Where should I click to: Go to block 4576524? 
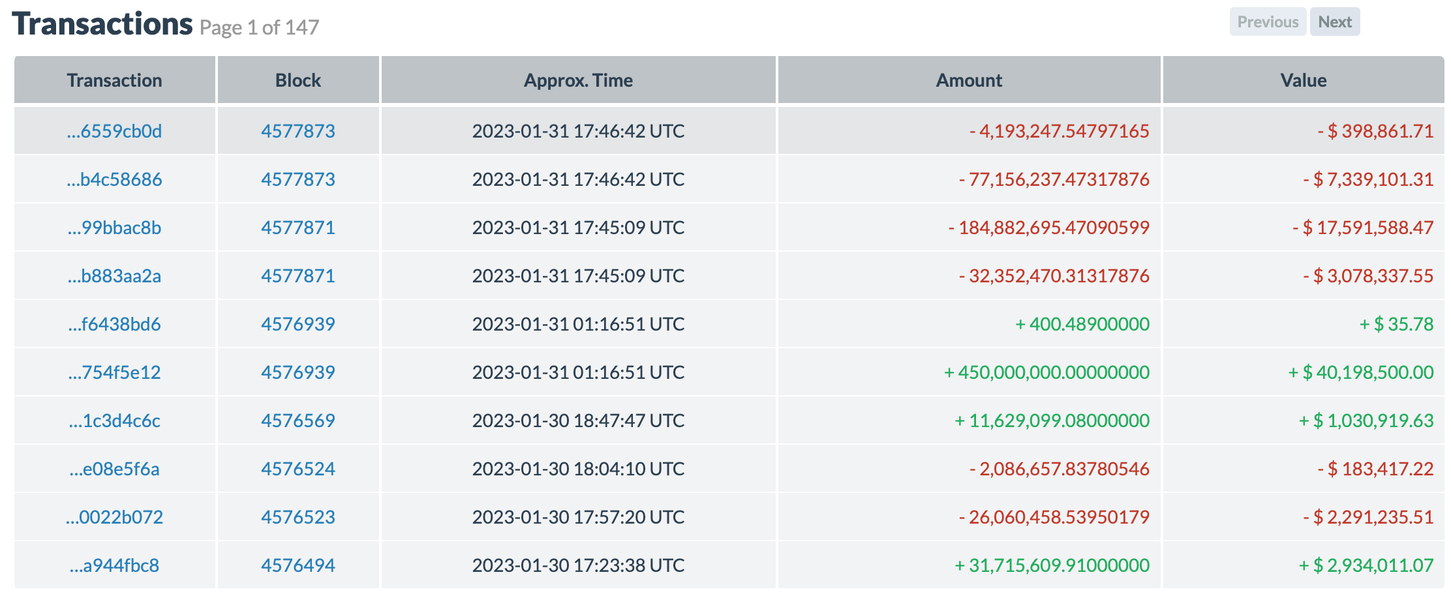(x=298, y=469)
